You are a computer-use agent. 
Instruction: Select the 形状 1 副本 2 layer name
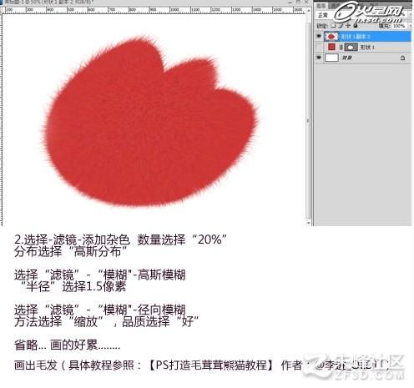click(356, 37)
